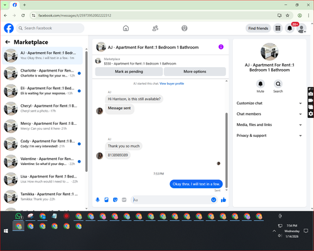This screenshot has height=251, width=314.
Task: Click the browser address bar URL
Action: click(x=75, y=16)
